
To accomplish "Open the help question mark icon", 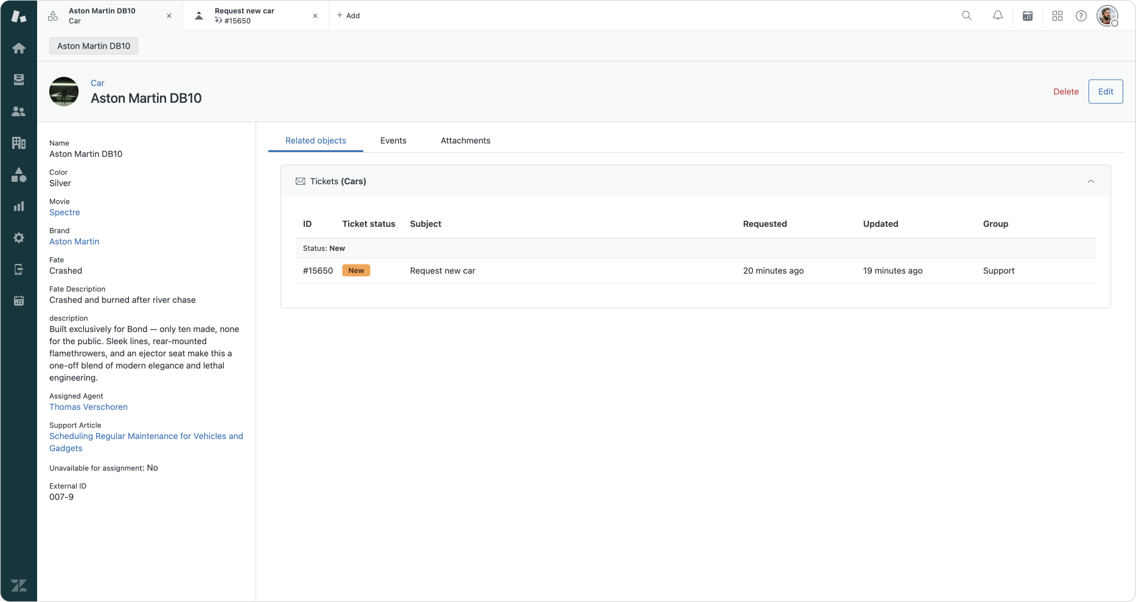I will (x=1081, y=16).
